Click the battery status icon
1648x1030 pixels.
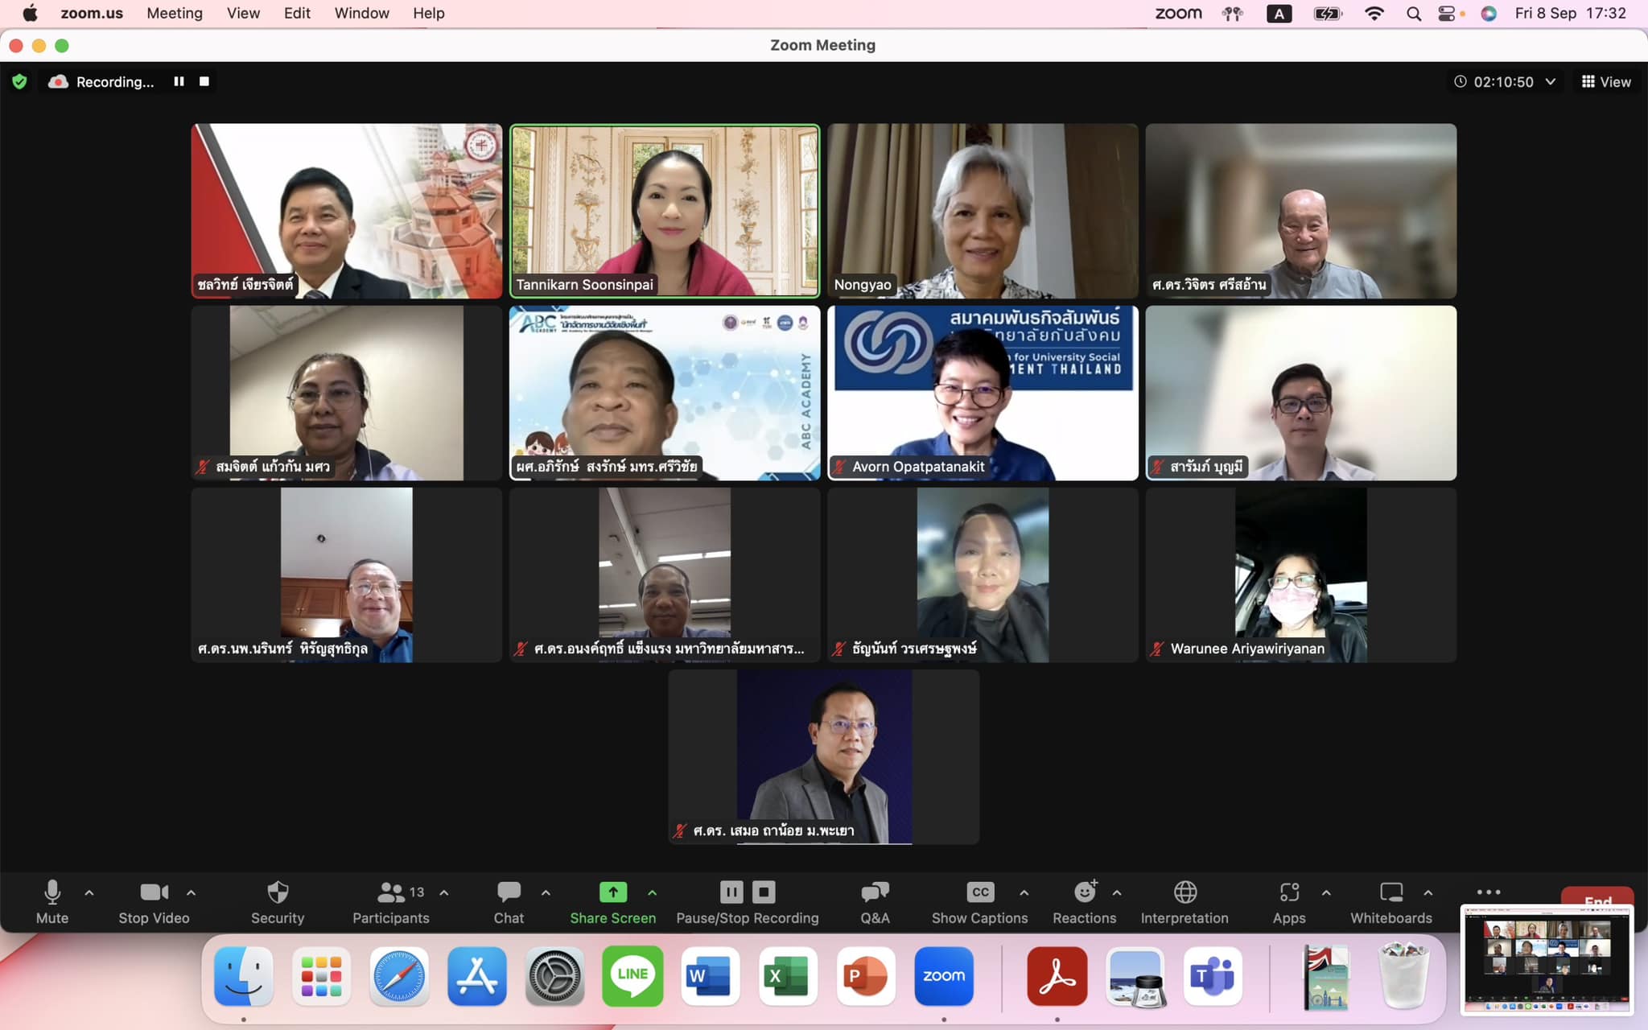click(x=1328, y=13)
